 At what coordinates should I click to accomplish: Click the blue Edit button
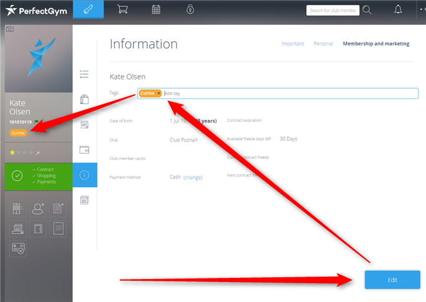pyautogui.click(x=392, y=280)
